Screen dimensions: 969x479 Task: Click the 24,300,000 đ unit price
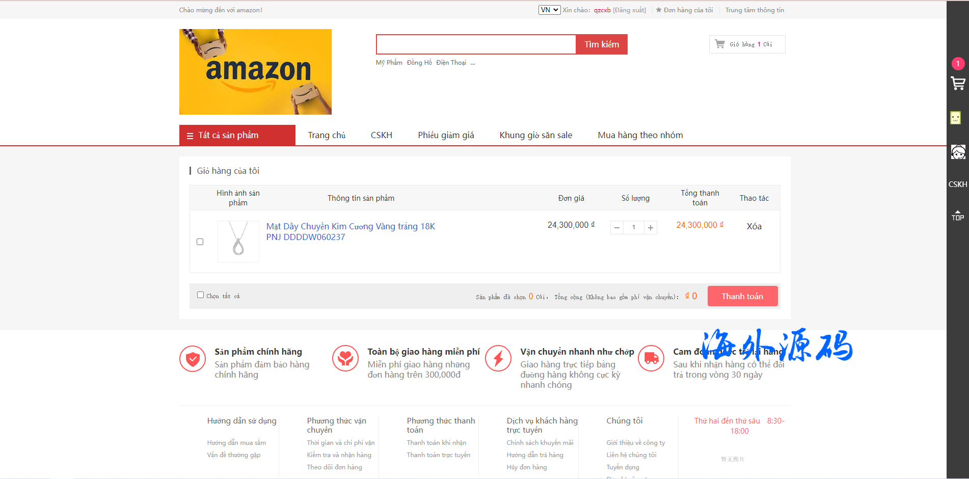pyautogui.click(x=571, y=225)
